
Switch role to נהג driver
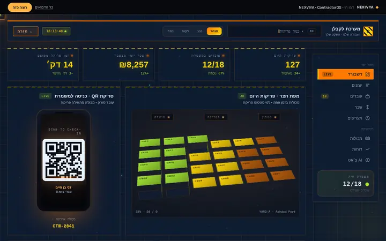[199, 31]
